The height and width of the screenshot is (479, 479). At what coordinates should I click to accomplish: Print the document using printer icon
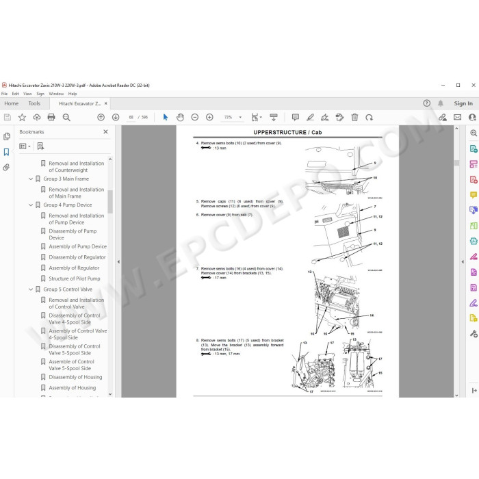(51, 117)
